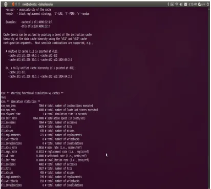The image size is (211, 189).
Task: Click the dl1.writebacks statistic row
Action: [x=40, y=181]
